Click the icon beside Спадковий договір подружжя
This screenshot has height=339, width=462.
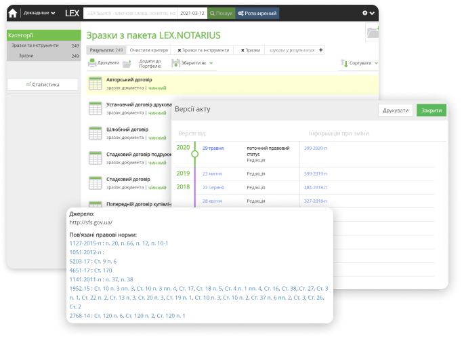point(95,158)
